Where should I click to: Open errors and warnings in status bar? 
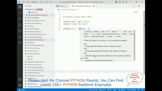tap(22, 90)
